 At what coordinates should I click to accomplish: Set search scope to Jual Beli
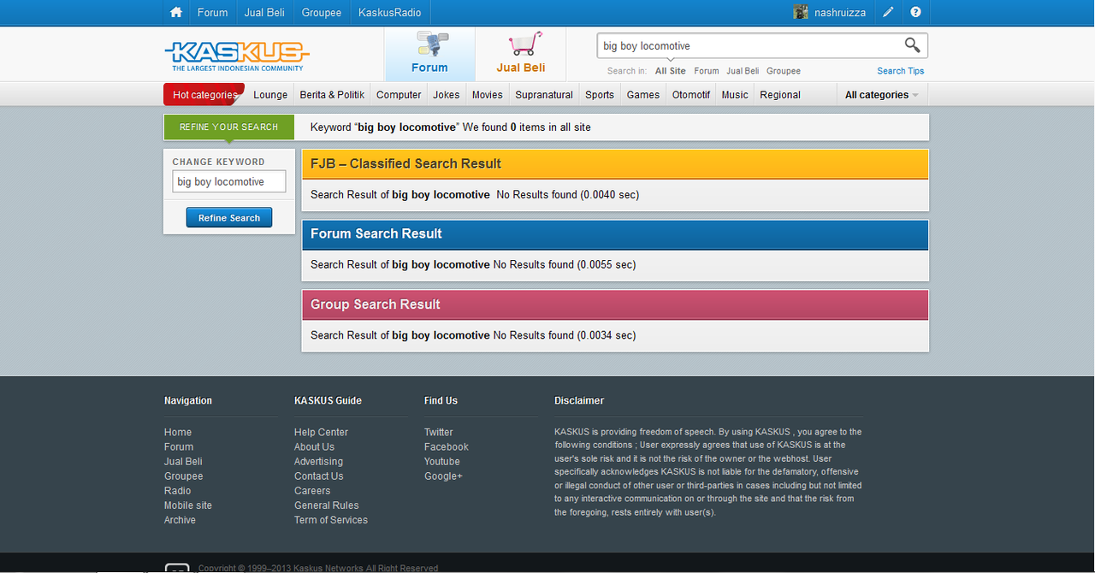click(743, 71)
